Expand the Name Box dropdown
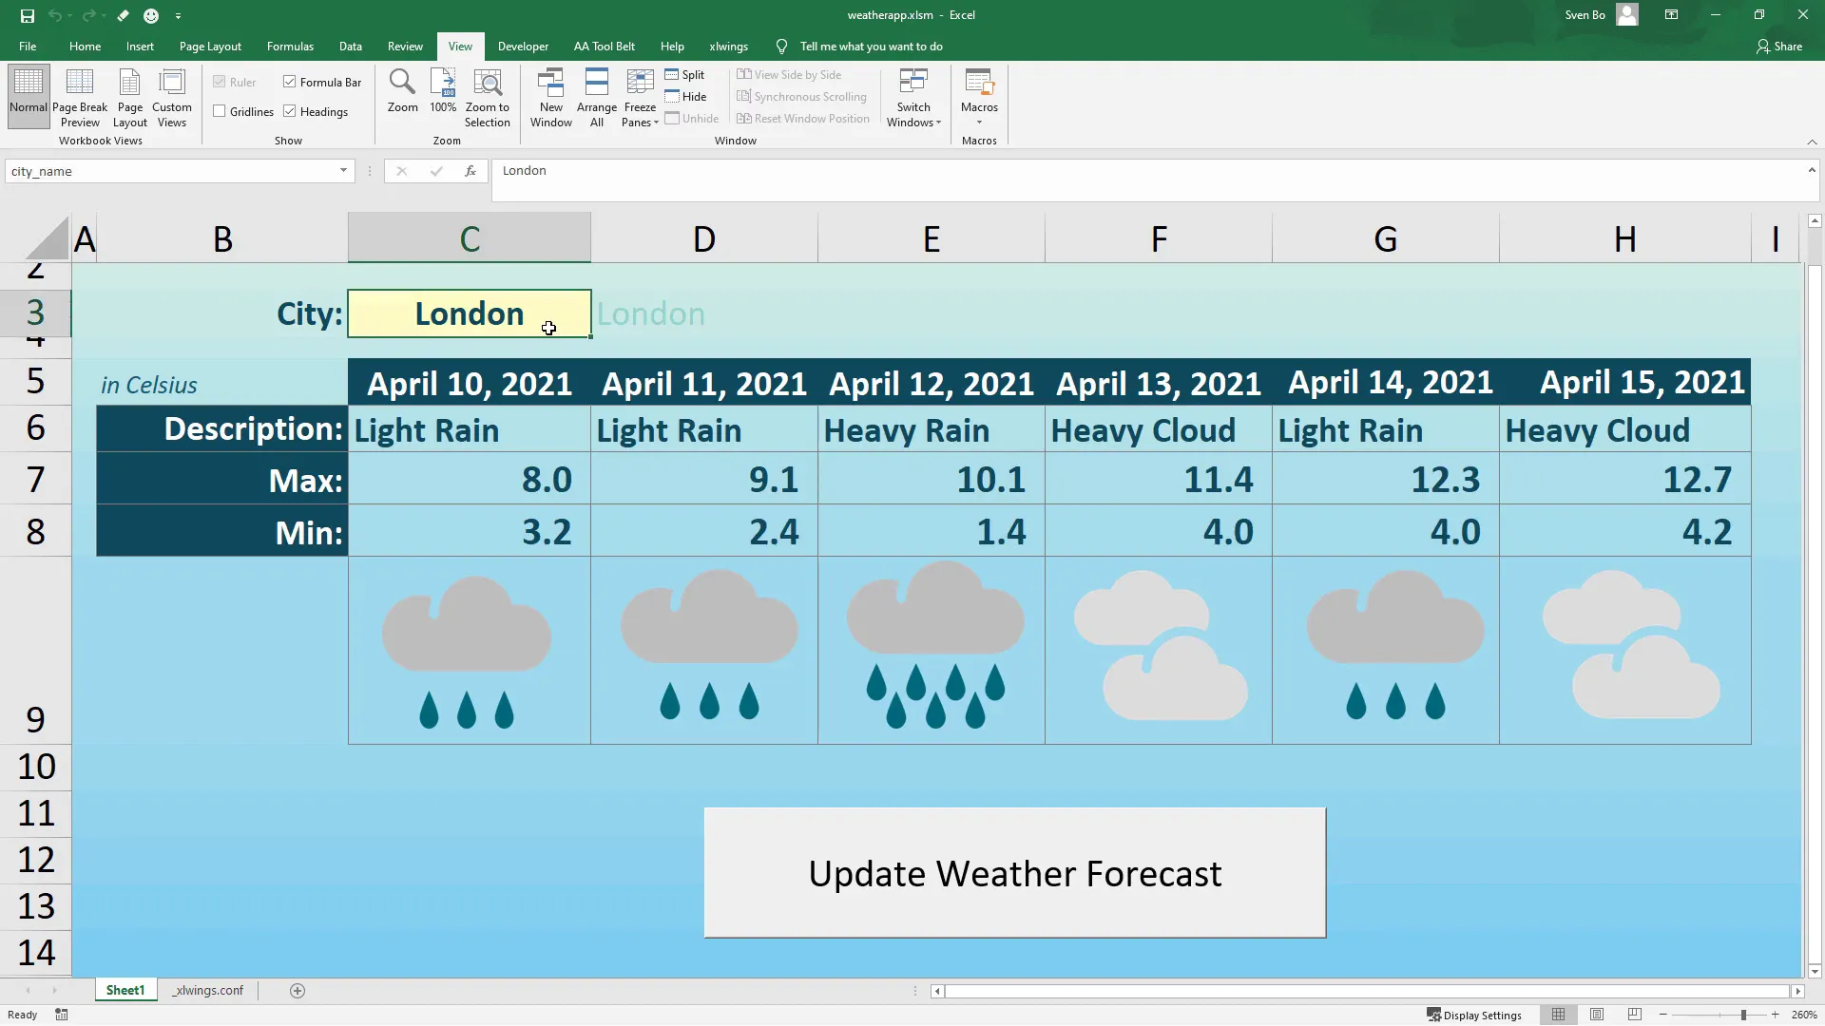1825x1026 pixels. 343,171
